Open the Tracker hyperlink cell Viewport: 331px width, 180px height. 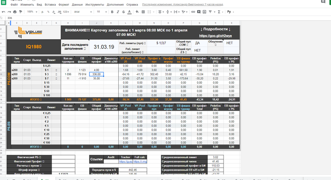(x=126, y=162)
